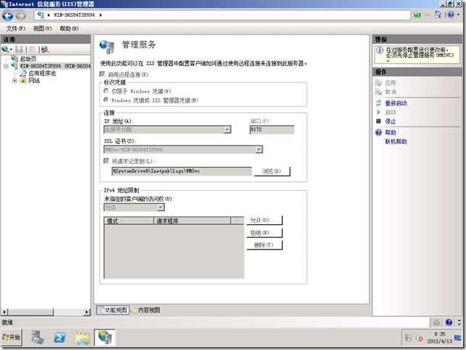
Task: Click the 重新启动 restart link
Action: (396, 103)
